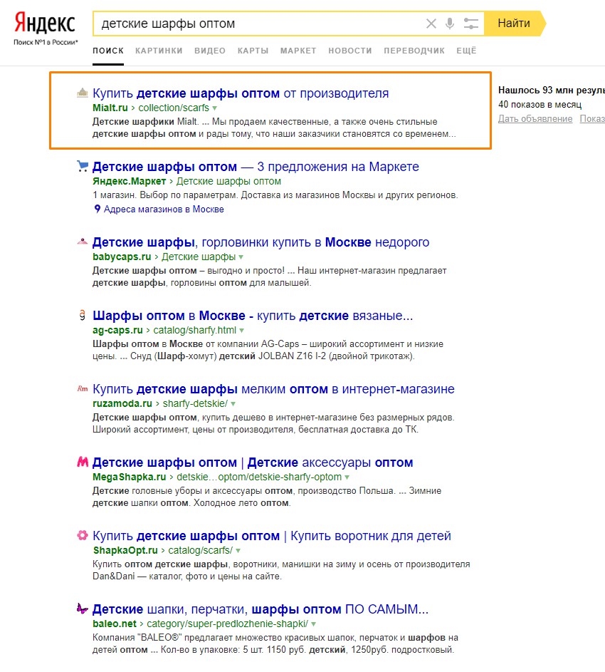Open 'Детские шарфы, горловинки купить в Москве'
This screenshot has height=672, width=605.
[261, 242]
